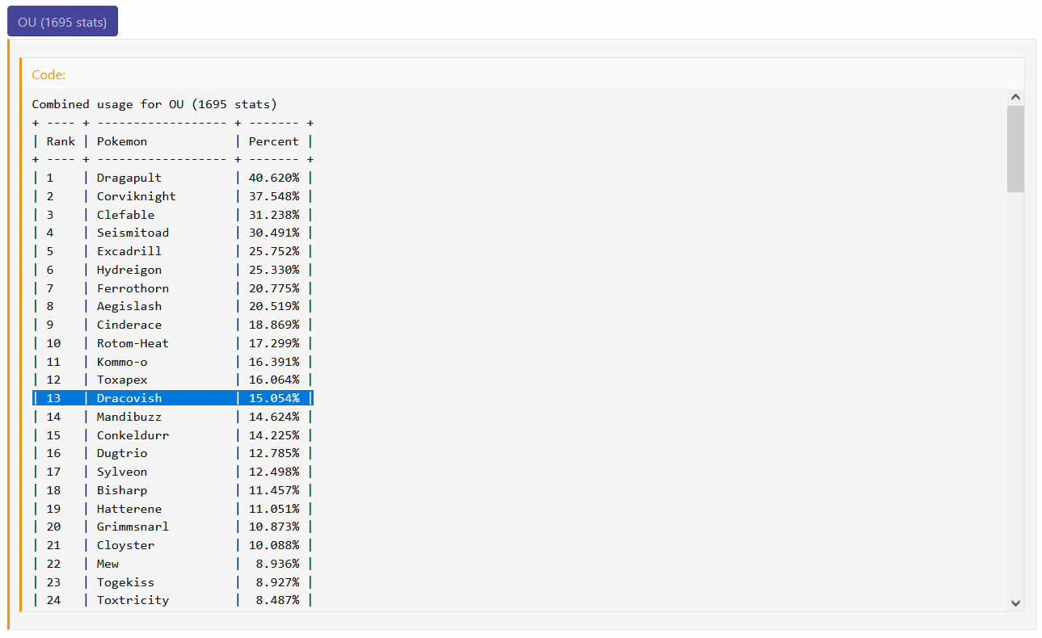The width and height of the screenshot is (1042, 638).
Task: Click the 8.936% percentage
Action: [x=277, y=564]
